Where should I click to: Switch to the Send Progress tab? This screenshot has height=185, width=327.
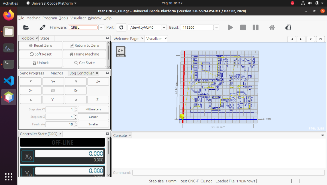tap(32, 73)
